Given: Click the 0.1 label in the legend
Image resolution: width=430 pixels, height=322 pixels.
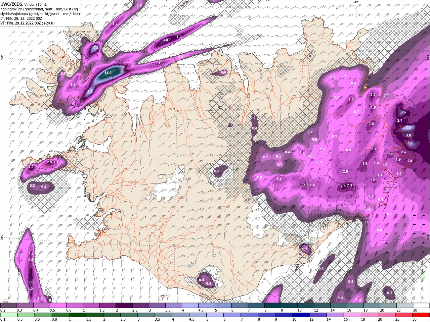Looking at the screenshot, I should point(3,319).
